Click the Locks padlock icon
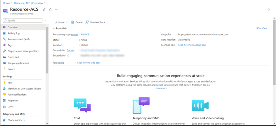 point(5,107)
